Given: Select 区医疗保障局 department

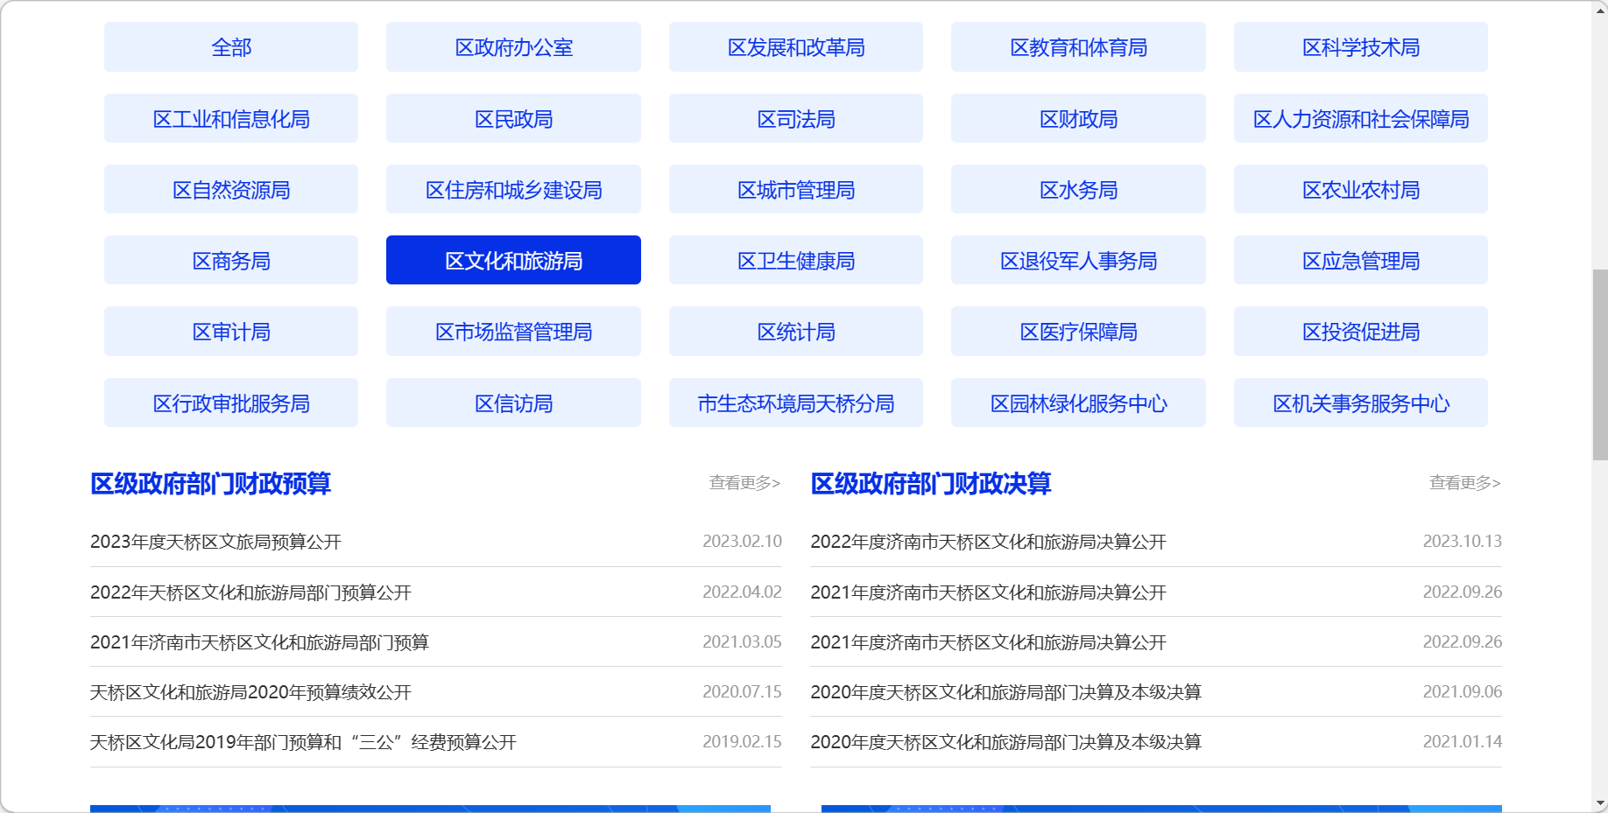Looking at the screenshot, I should (x=1078, y=331).
